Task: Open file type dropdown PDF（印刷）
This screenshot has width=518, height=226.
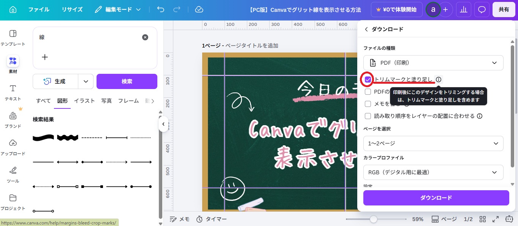Action: click(433, 62)
